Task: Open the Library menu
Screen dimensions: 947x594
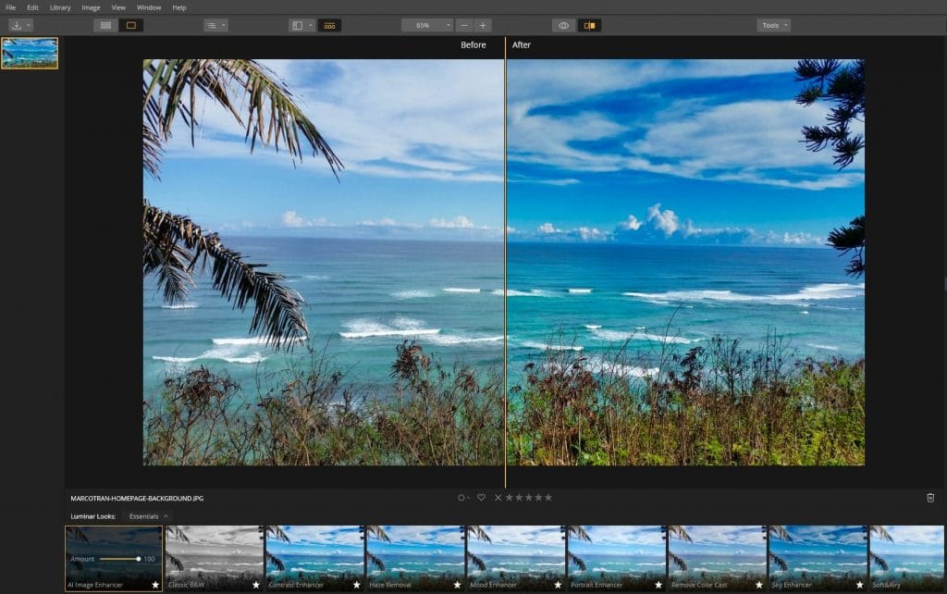Action: click(x=59, y=6)
